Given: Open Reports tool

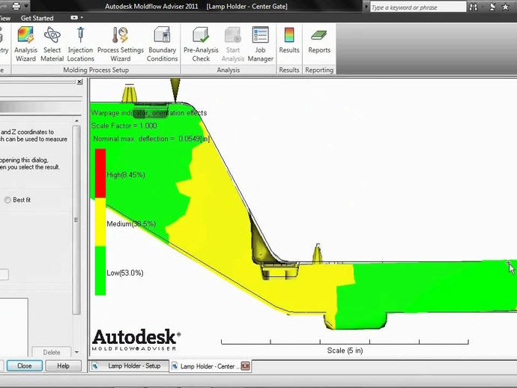Looking at the screenshot, I should click(319, 40).
